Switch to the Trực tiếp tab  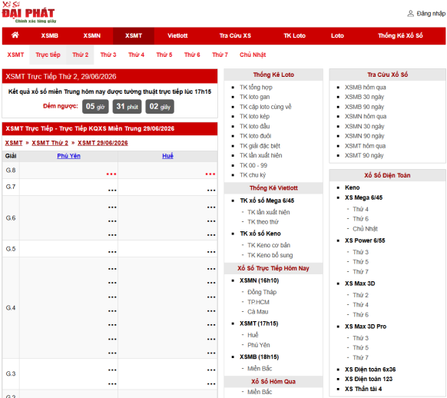click(x=48, y=55)
